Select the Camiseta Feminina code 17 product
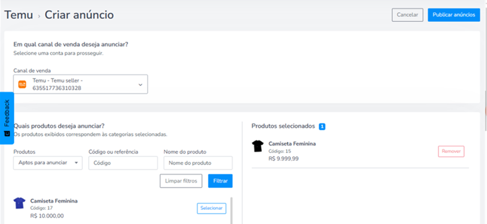The image size is (487, 224). [x=211, y=208]
